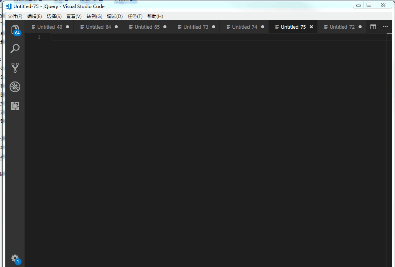This screenshot has width=395, height=267.
Task: Click the unsaved dot on Untitled-74 tab
Action: 263,27
